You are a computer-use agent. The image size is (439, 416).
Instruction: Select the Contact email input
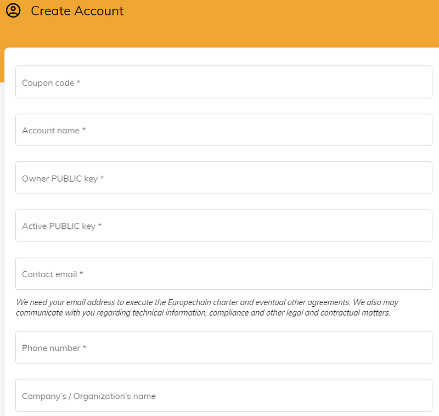point(224,273)
